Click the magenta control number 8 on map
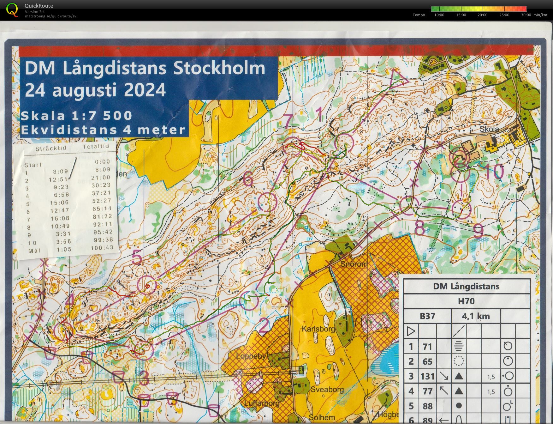 coord(419,229)
